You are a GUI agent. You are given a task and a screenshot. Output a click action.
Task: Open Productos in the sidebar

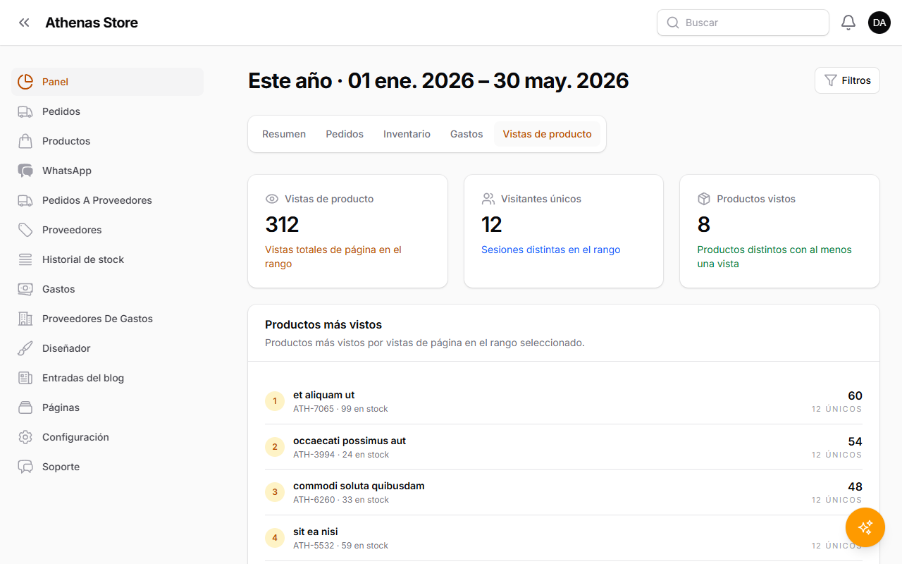click(x=108, y=141)
